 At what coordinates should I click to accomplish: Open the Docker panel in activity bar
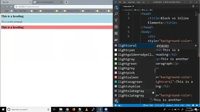(116, 40)
